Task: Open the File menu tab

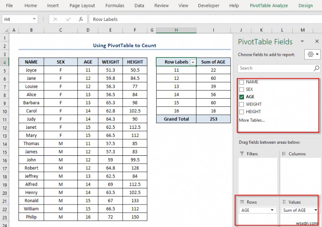Action: [x=9, y=6]
